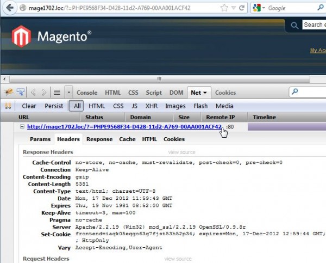Click Firebug search box

[x=308, y=92]
